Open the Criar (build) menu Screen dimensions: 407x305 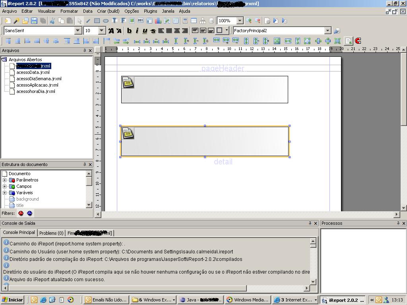(x=108, y=11)
